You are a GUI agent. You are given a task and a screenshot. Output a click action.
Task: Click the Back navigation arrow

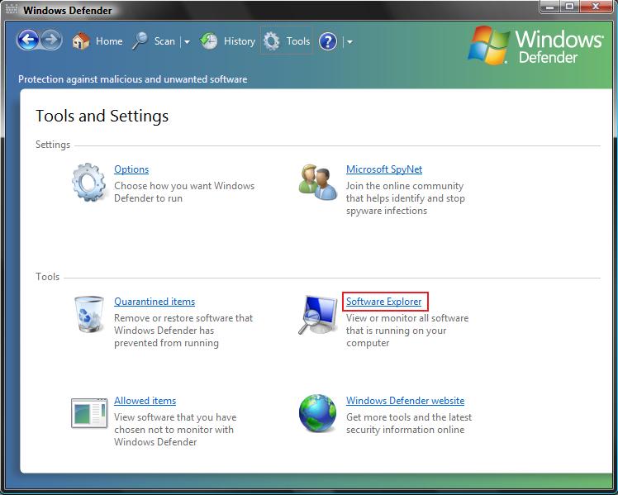coord(27,40)
